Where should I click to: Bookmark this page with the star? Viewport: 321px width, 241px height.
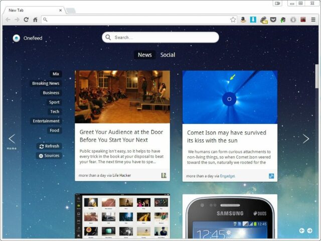pyautogui.click(x=233, y=20)
